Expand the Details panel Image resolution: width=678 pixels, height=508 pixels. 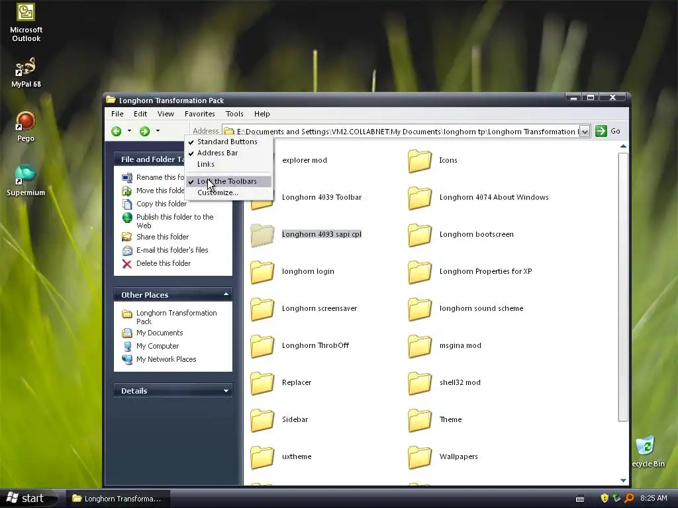click(x=226, y=391)
